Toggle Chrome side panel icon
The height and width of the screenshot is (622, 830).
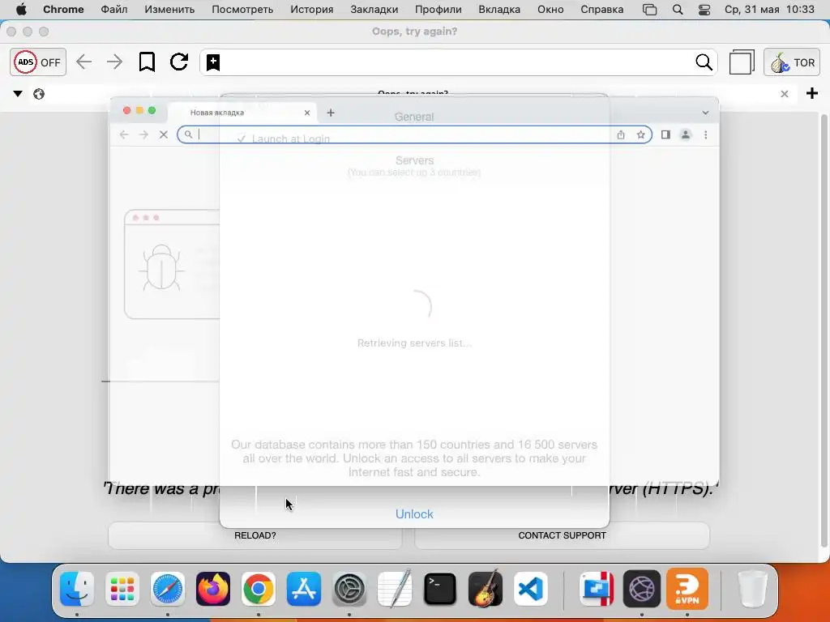tap(665, 135)
